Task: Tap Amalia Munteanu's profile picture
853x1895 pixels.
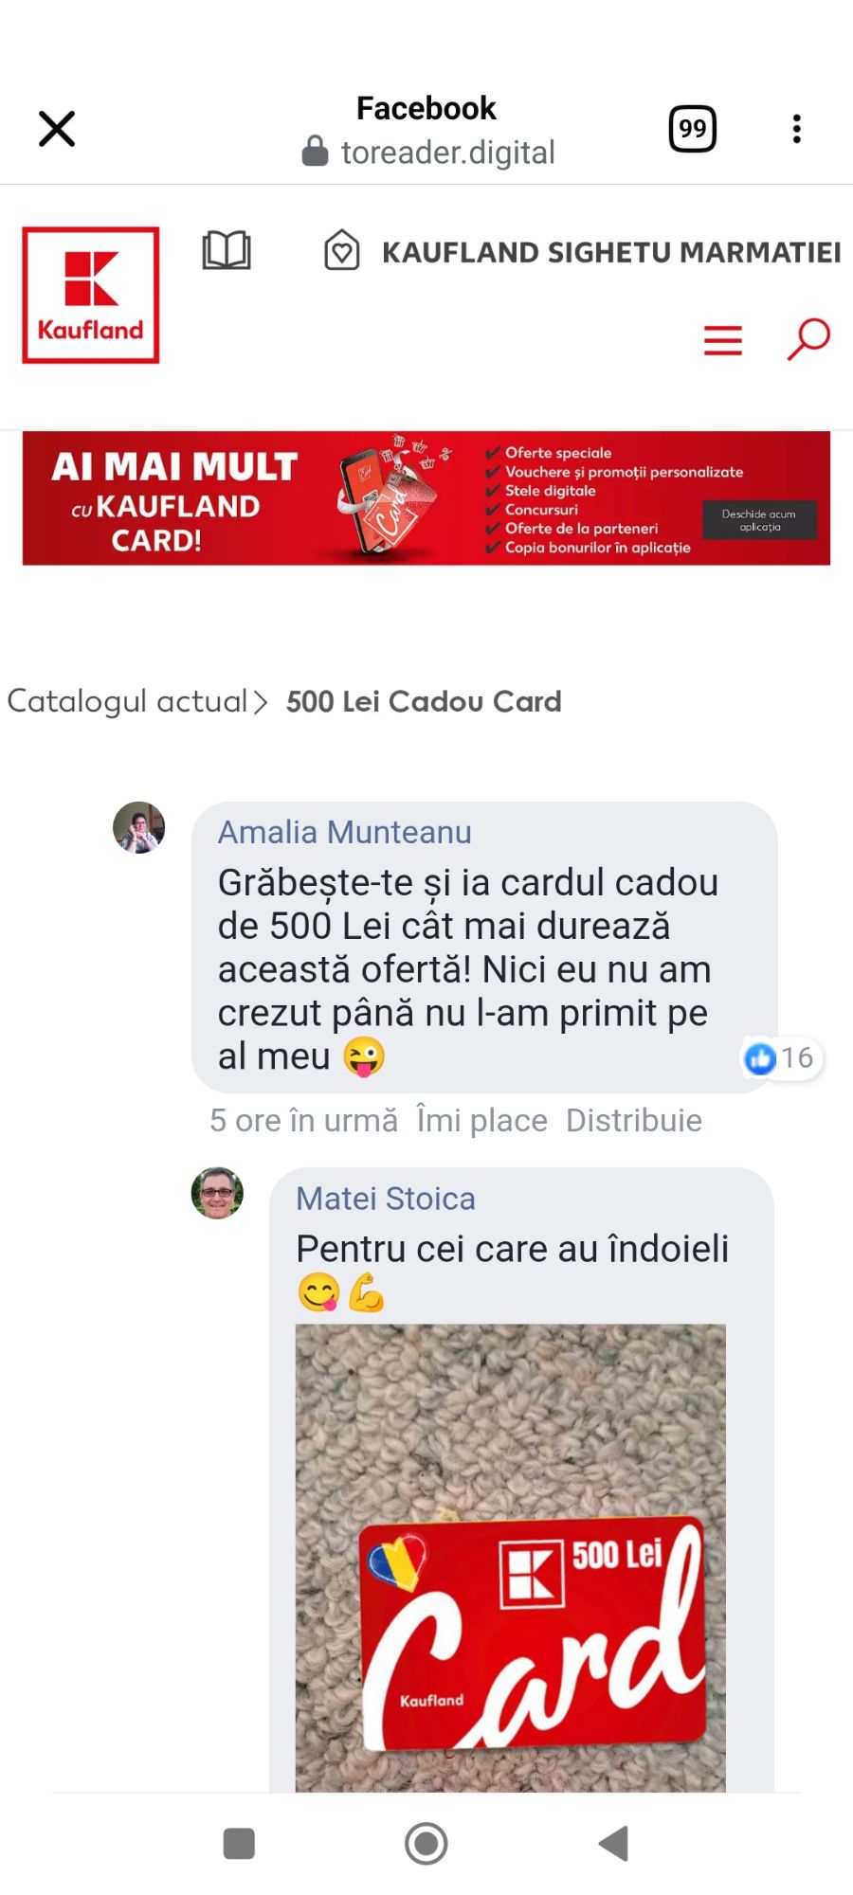Action: pyautogui.click(x=139, y=827)
